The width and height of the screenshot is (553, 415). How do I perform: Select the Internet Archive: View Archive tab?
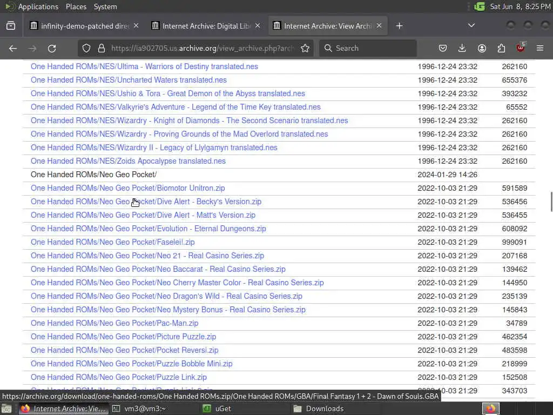[328, 26]
